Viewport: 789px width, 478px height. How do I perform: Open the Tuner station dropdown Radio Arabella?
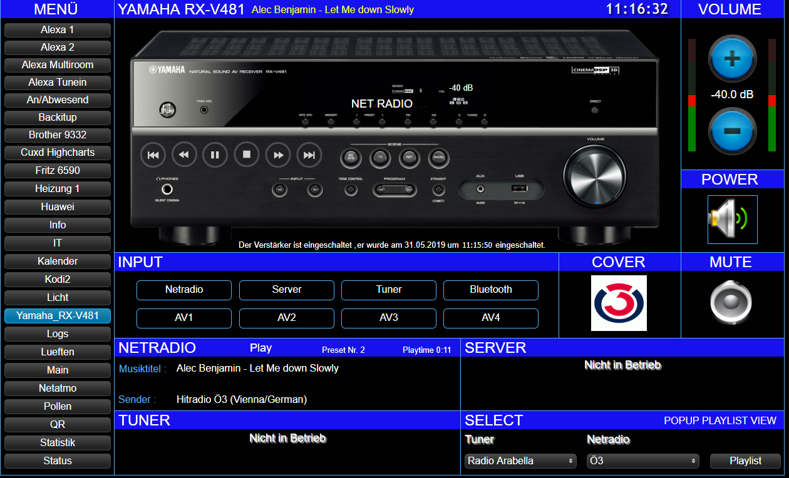(x=521, y=461)
